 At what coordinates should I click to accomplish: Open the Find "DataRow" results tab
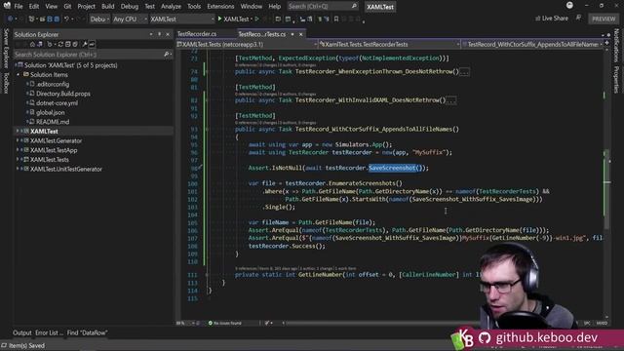tap(87, 332)
